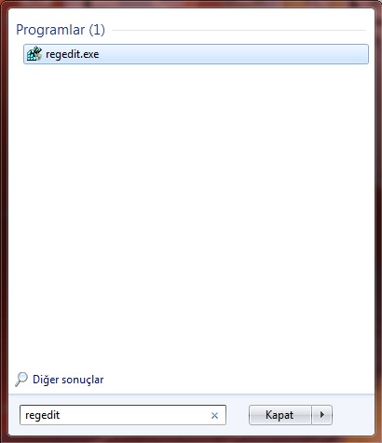The width and height of the screenshot is (382, 443).
Task: Focus the search field containing regedit
Action: click(123, 415)
